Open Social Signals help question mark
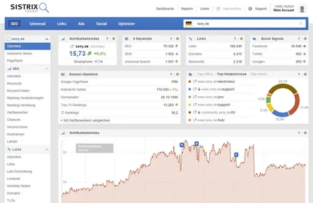 (x=299, y=39)
